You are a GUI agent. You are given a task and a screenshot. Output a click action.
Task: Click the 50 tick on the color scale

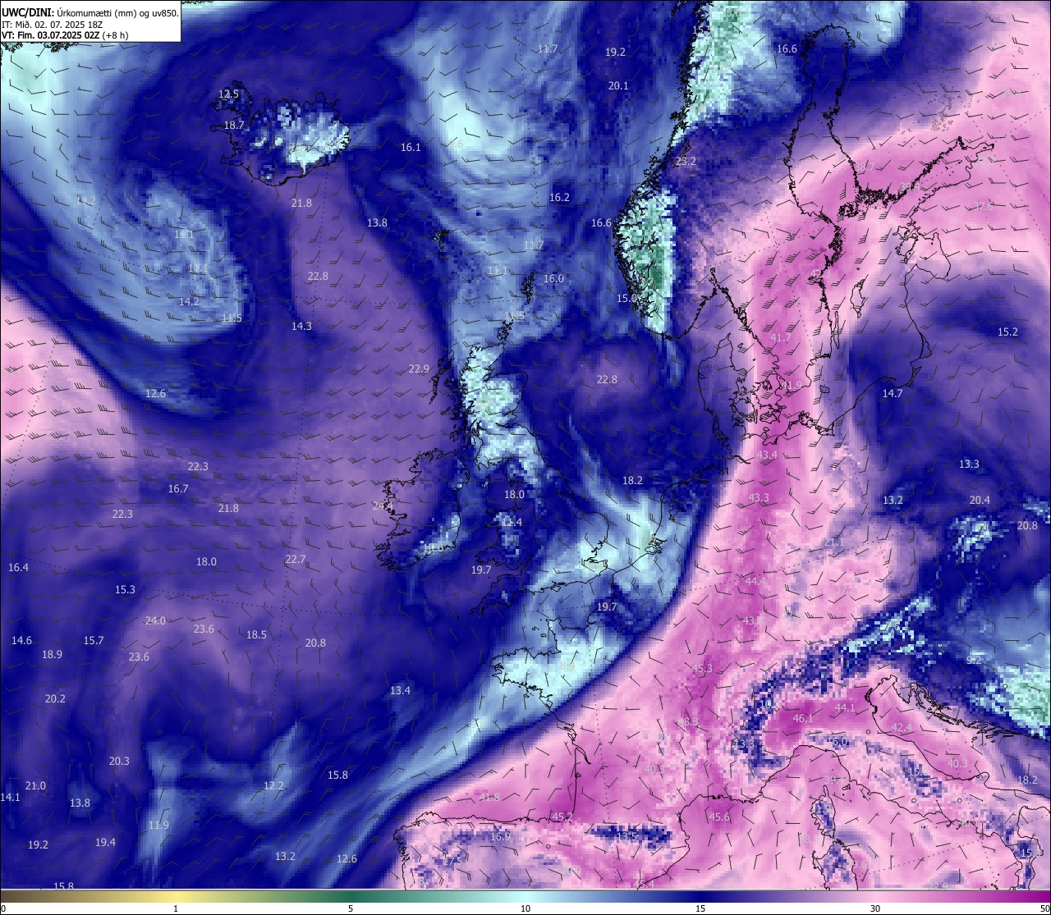(1044, 908)
